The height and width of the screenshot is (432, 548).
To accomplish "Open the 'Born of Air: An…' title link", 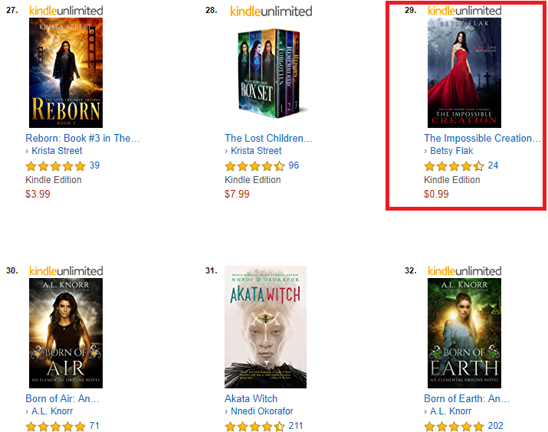I will click(x=63, y=399).
